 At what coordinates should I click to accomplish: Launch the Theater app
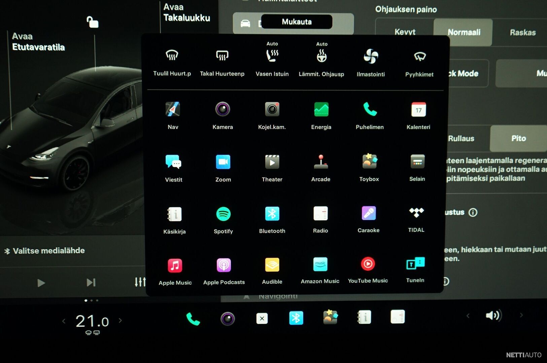(272, 168)
